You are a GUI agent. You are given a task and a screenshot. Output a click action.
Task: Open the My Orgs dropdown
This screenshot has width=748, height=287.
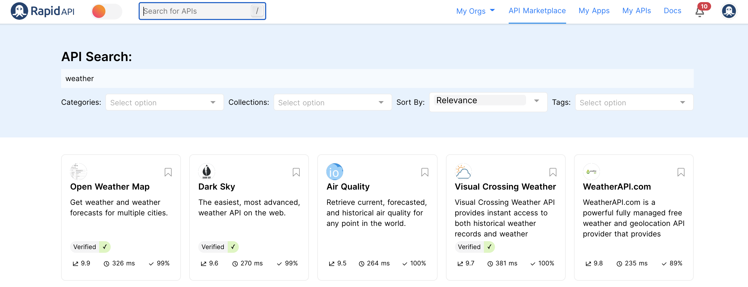(x=475, y=11)
